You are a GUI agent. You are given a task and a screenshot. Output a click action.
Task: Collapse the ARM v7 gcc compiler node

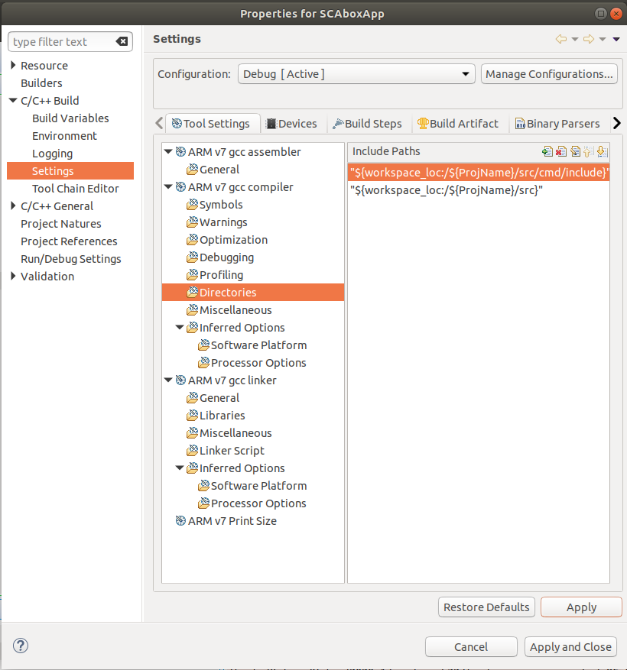tap(168, 187)
